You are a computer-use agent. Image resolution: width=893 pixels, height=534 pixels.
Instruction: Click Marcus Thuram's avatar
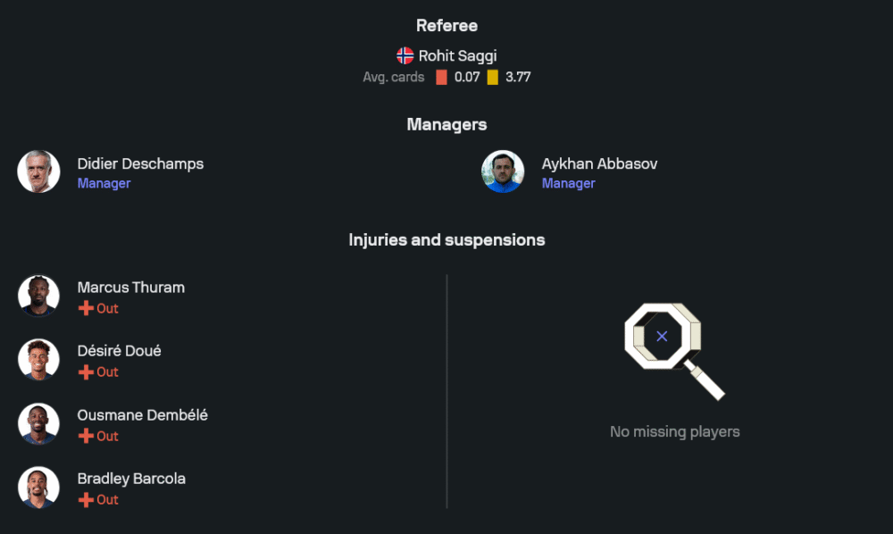38,296
